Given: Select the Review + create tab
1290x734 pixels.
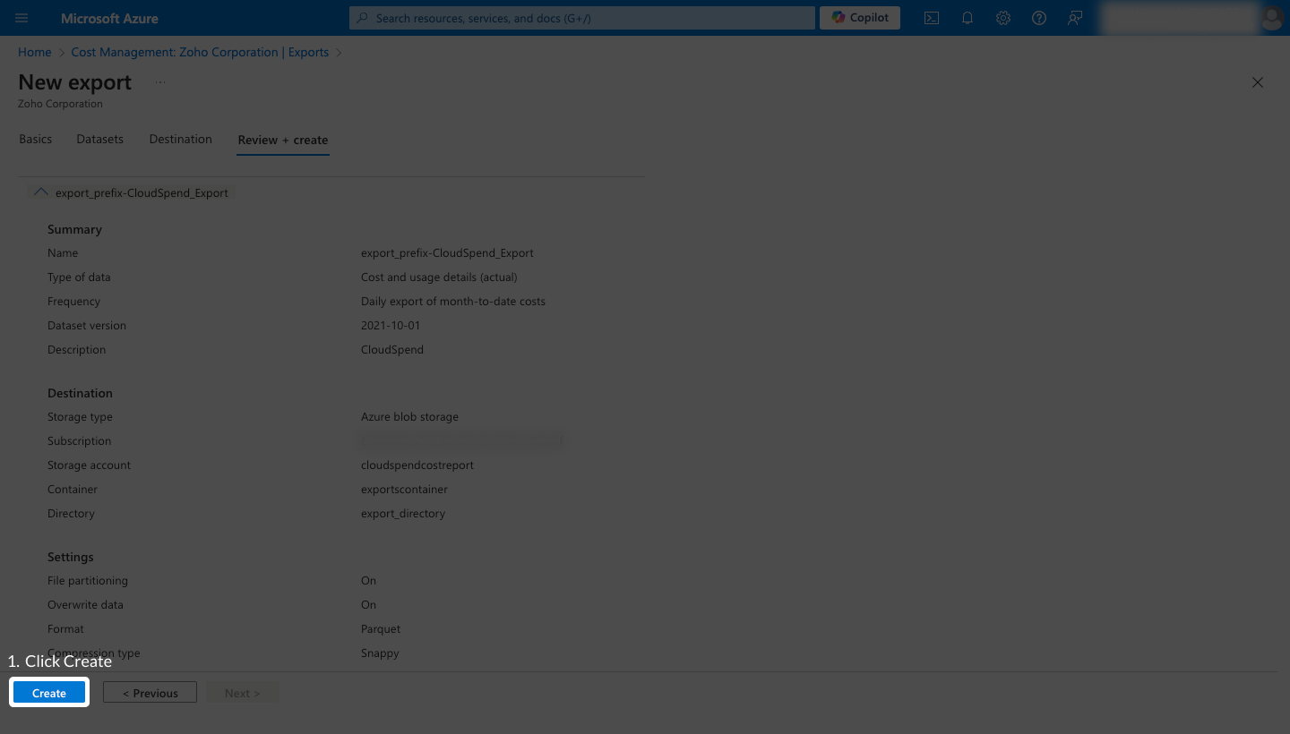Looking at the screenshot, I should tap(283, 141).
